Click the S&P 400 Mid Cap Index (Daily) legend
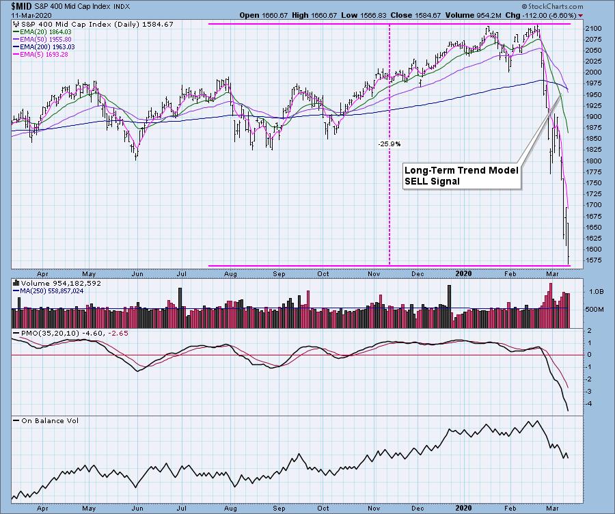Image resolution: width=615 pixels, height=514 pixels. pyautogui.click(x=97, y=25)
